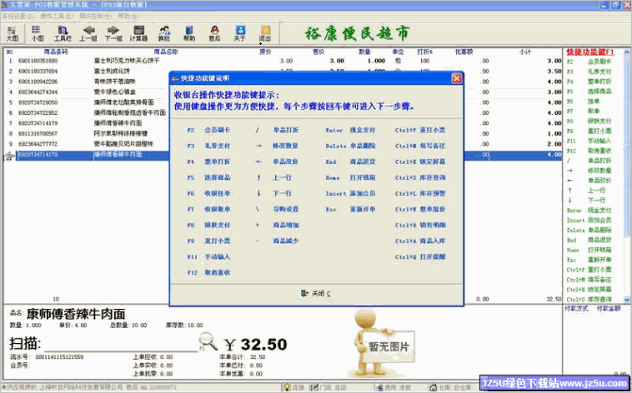Open the 系统设置 menu

pos(18,16)
